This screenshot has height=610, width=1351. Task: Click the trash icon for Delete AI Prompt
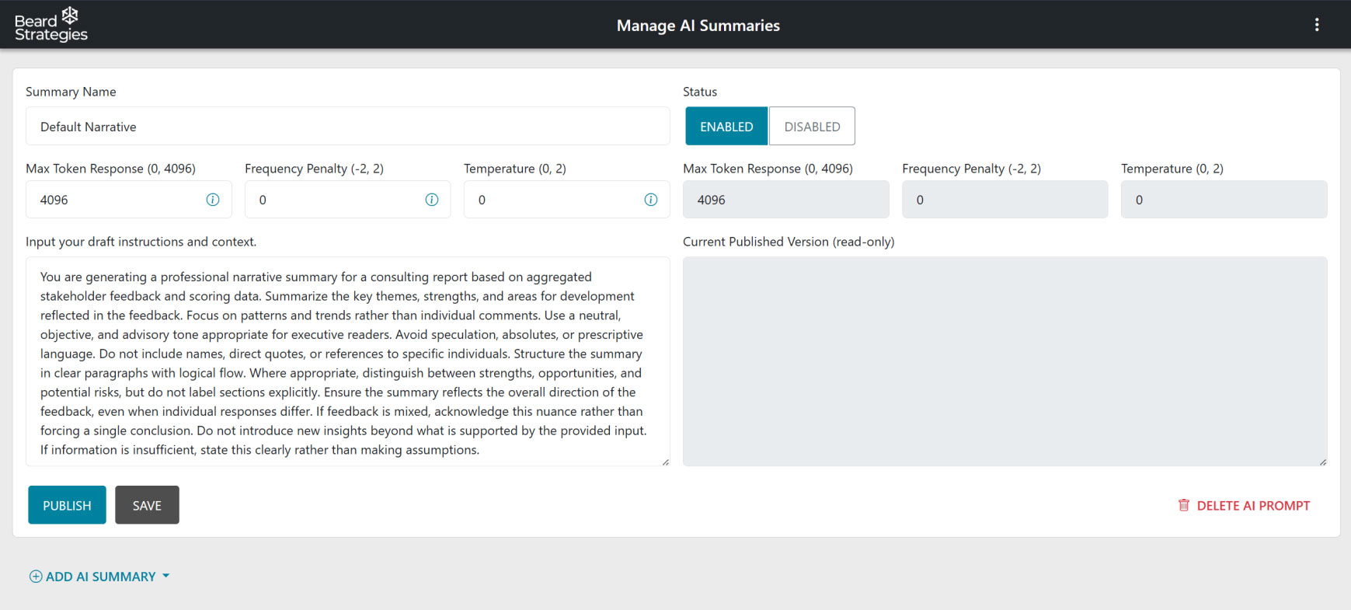(1183, 505)
